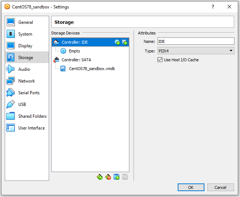Select the CentOS78_sandbox.vmdk disk entry
Image resolution: width=240 pixels, height=197 pixels.
tap(92, 69)
